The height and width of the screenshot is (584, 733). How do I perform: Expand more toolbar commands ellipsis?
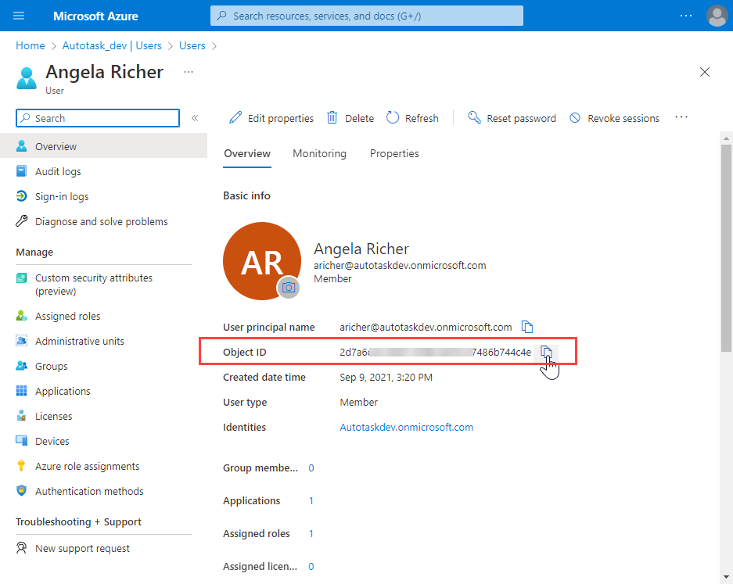[x=681, y=117]
